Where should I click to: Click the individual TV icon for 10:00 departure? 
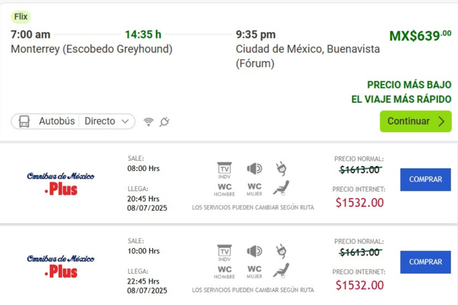coord(224,253)
